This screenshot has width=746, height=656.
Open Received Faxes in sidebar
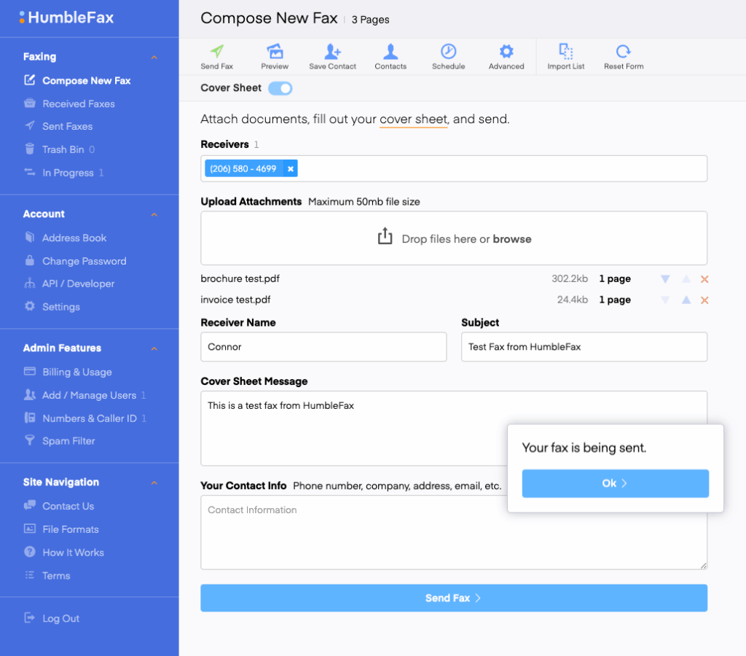coord(78,104)
